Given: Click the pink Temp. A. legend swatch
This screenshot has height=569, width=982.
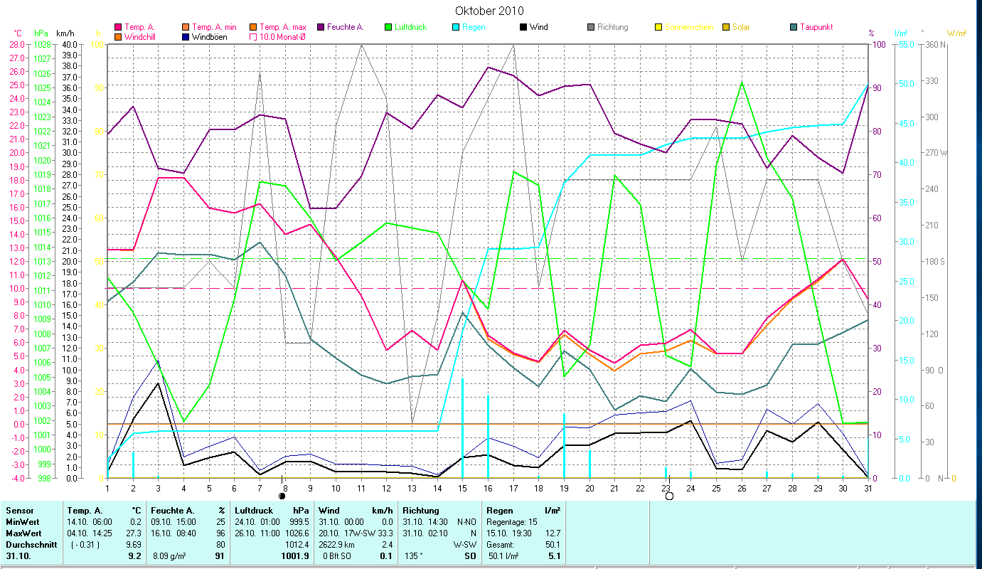Looking at the screenshot, I should click(119, 27).
